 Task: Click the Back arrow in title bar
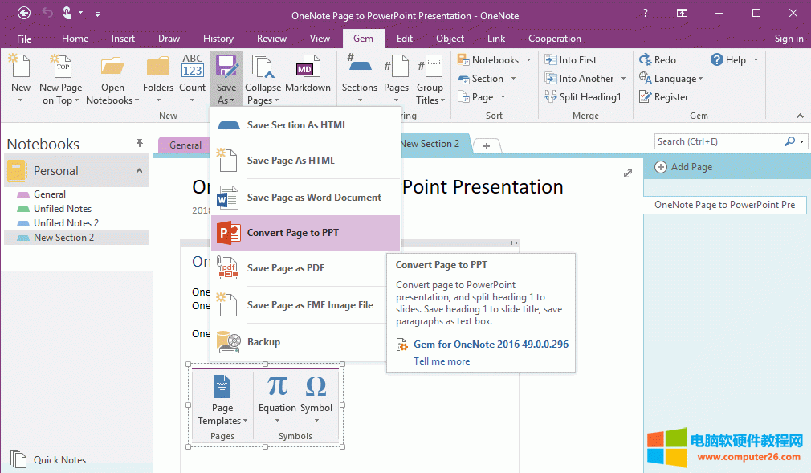(24, 13)
